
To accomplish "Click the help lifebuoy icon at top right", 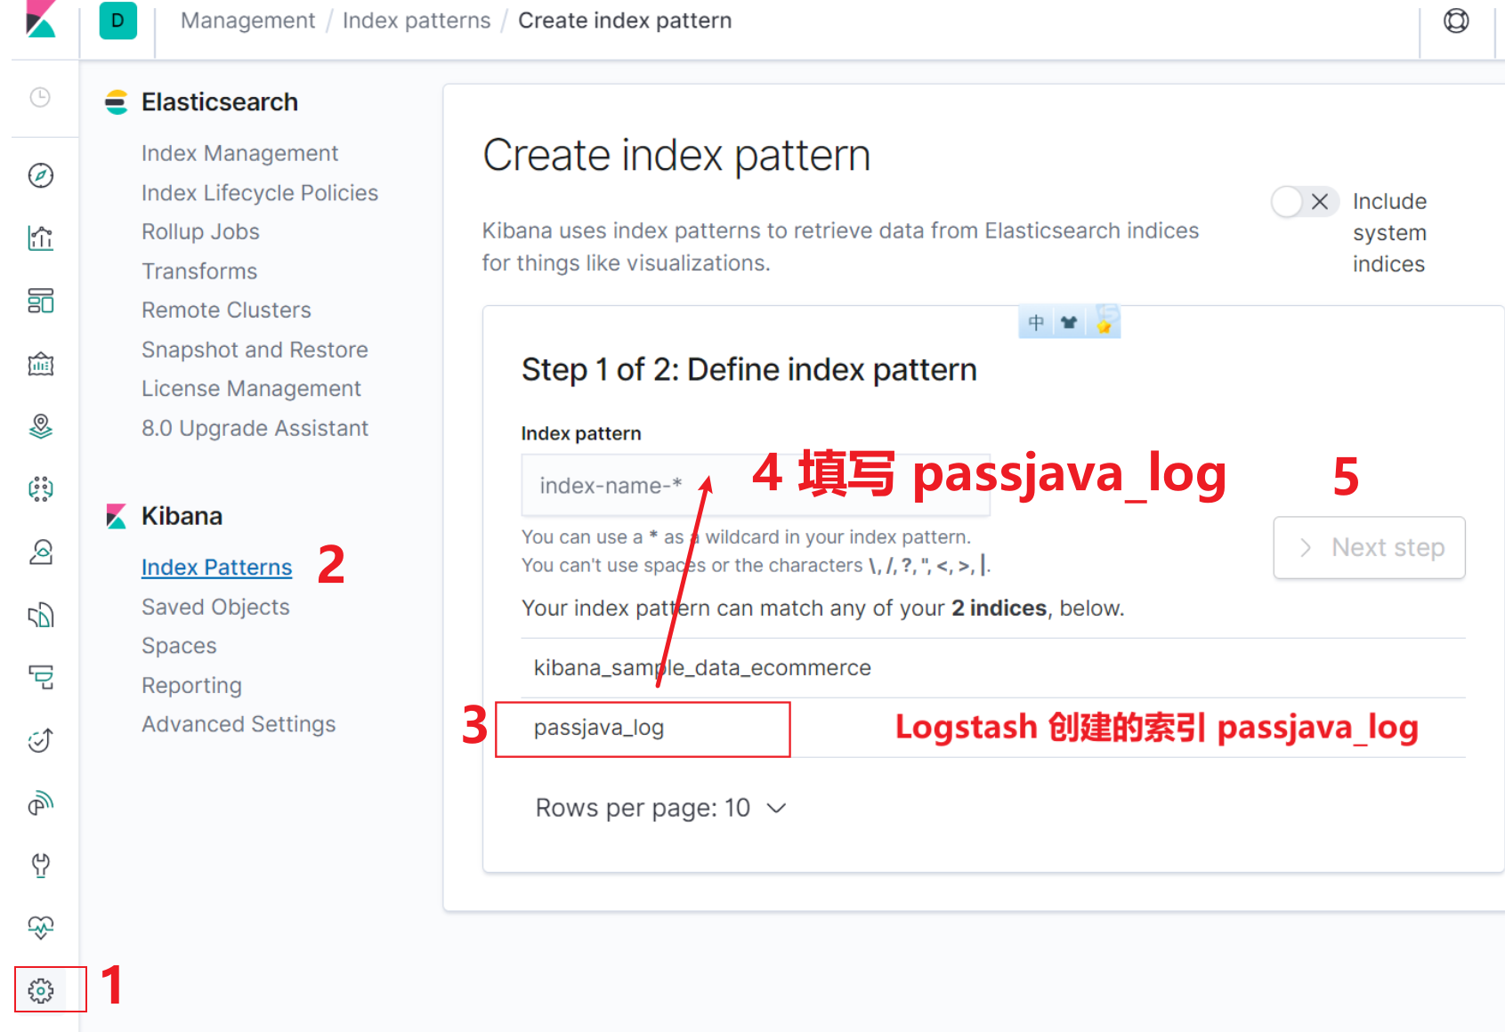I will coord(1456,20).
